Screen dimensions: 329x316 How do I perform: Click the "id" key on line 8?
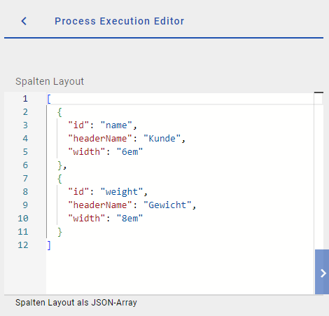point(78,192)
